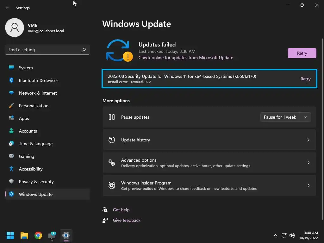Click the Accounts person icon in sidebar
This screenshot has width=324, height=243.
[x=11, y=131]
